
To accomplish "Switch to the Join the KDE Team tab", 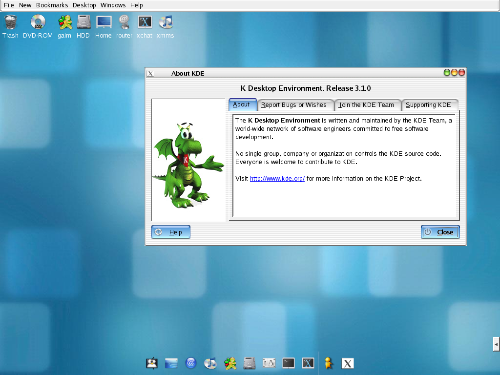I will 367,105.
